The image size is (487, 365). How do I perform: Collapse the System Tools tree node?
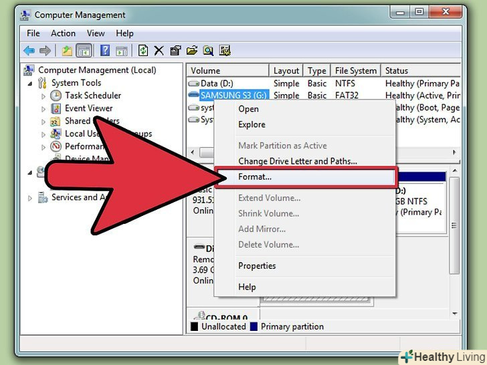[30, 83]
